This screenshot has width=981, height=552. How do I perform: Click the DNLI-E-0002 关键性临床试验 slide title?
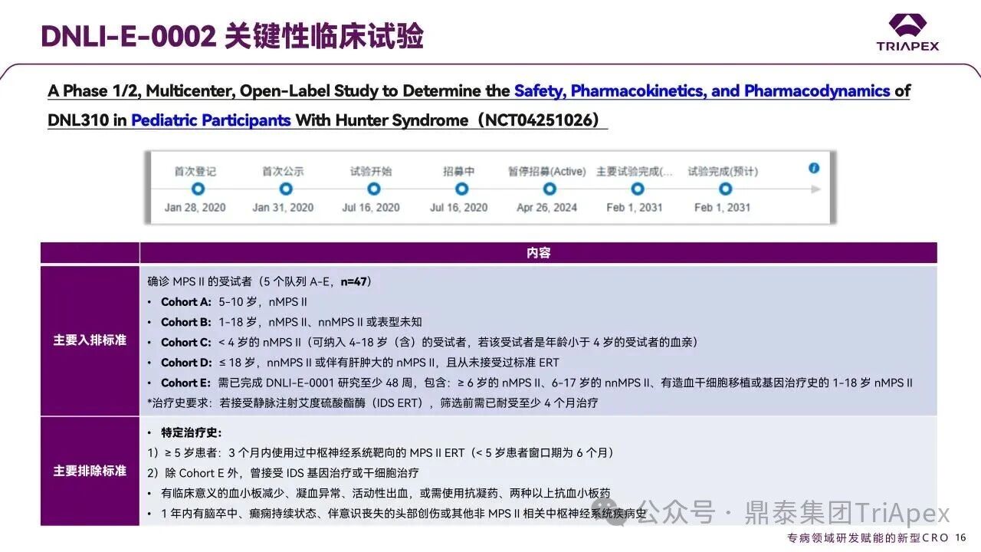click(x=232, y=36)
